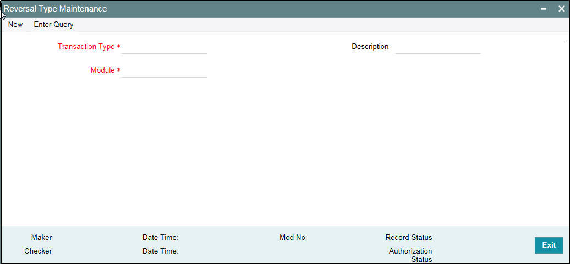The image size is (570, 264).
Task: Click into the Description field
Action: tap(438, 47)
